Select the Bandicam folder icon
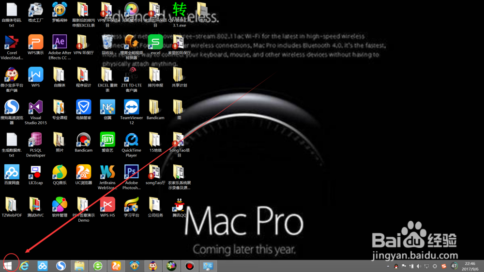This screenshot has width=484, height=272. click(155, 109)
